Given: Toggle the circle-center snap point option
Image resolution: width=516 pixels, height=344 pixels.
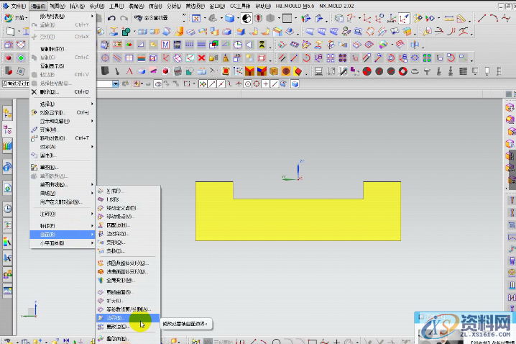Looking at the screenshot, I should (247, 84).
